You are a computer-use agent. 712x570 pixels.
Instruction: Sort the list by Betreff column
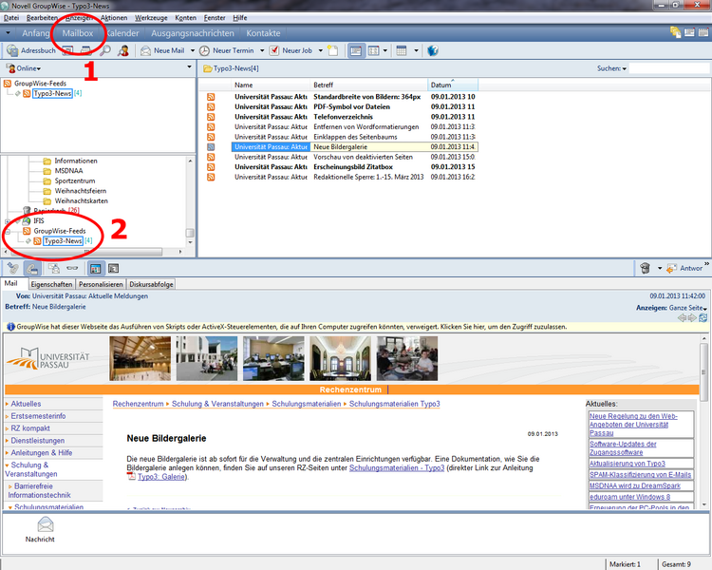click(x=368, y=85)
